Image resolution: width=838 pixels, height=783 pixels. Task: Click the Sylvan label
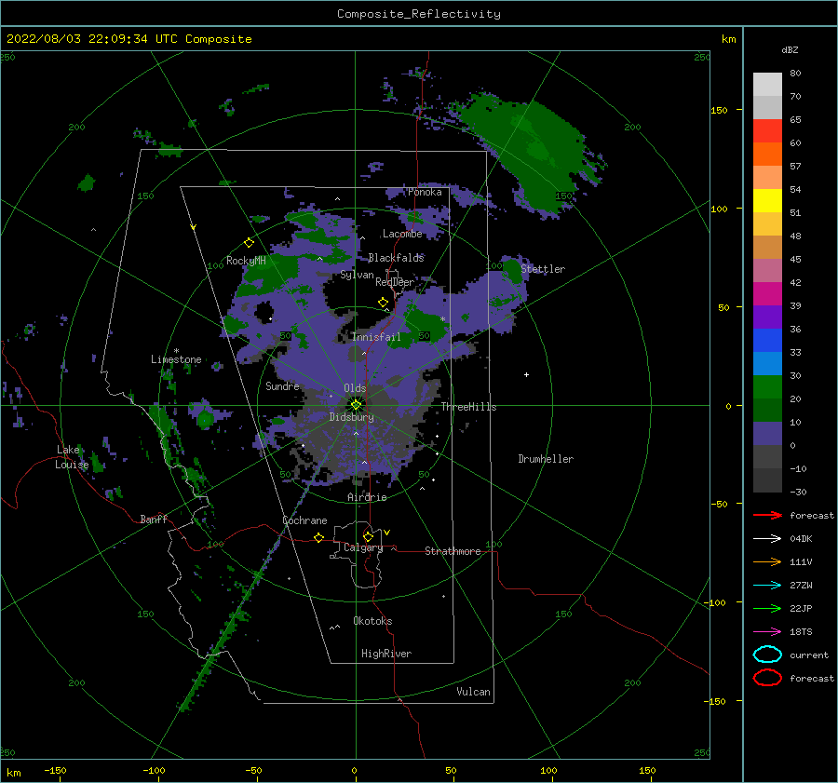coord(357,275)
